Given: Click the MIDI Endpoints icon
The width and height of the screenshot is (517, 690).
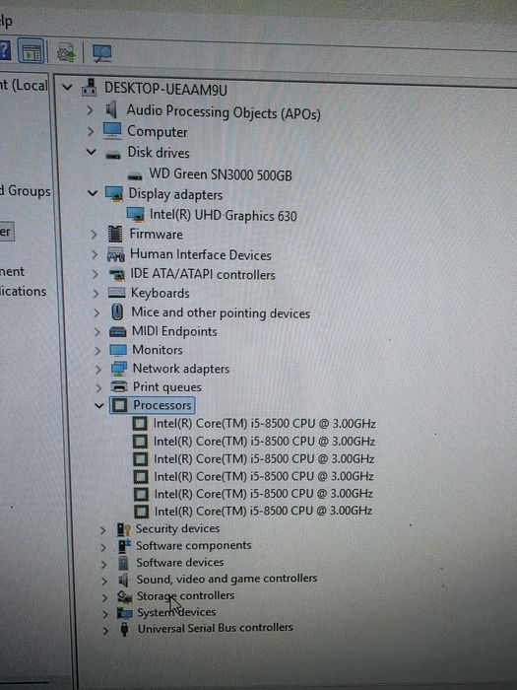Looking at the screenshot, I should tap(117, 331).
